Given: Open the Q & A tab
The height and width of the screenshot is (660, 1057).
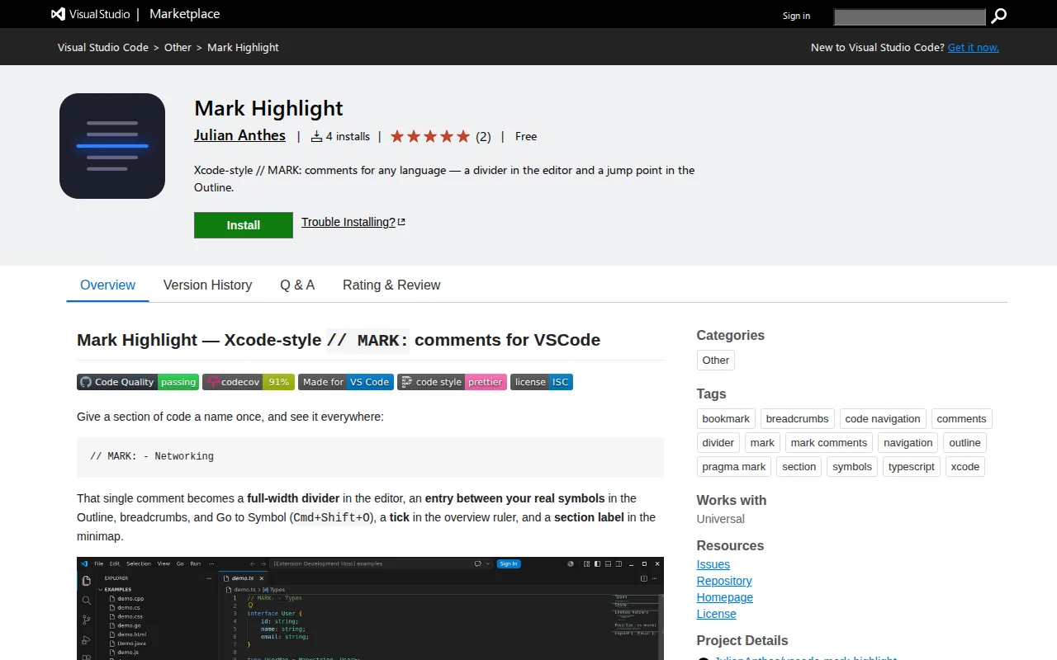Looking at the screenshot, I should click(x=297, y=285).
